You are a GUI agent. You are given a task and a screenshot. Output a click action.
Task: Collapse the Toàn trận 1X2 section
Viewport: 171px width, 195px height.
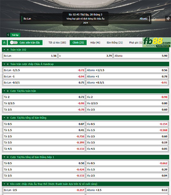(x=4, y=50)
